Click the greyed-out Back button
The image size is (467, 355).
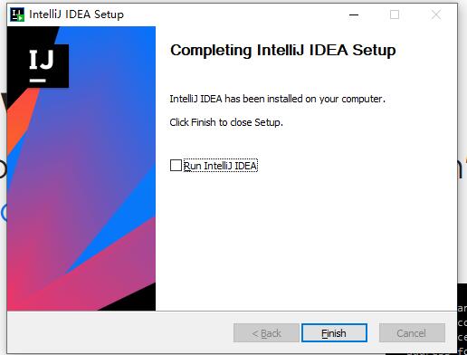coord(266,333)
